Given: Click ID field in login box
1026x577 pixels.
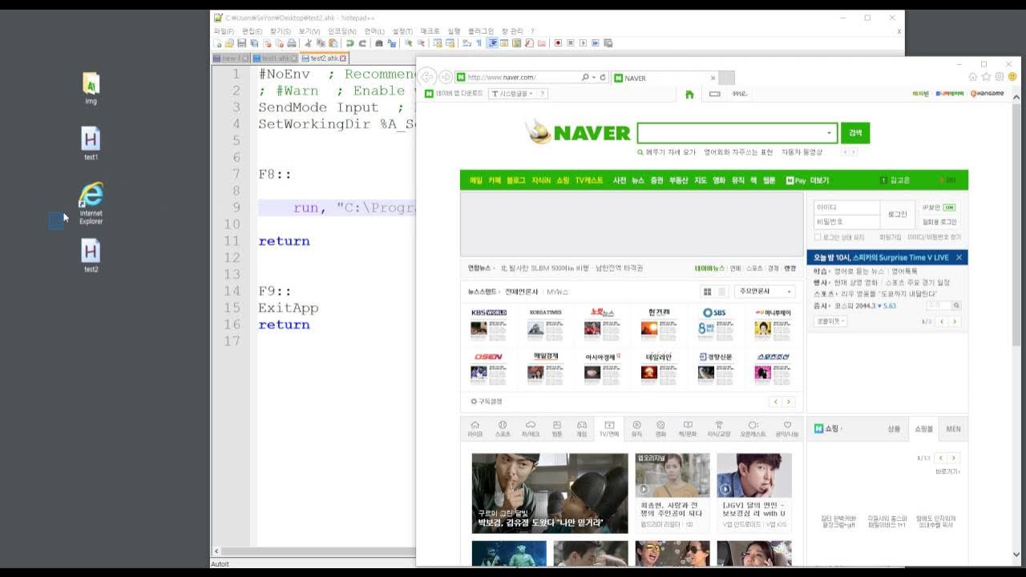Looking at the screenshot, I should pyautogui.click(x=846, y=208).
